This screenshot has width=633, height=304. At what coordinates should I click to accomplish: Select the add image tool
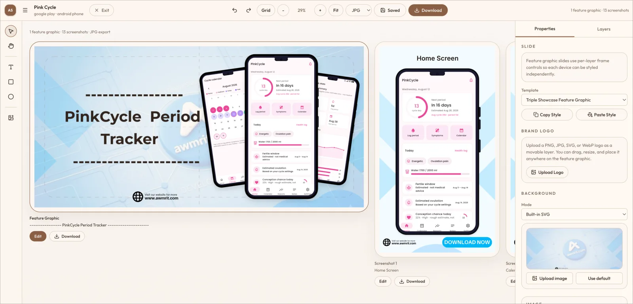(x=11, y=118)
